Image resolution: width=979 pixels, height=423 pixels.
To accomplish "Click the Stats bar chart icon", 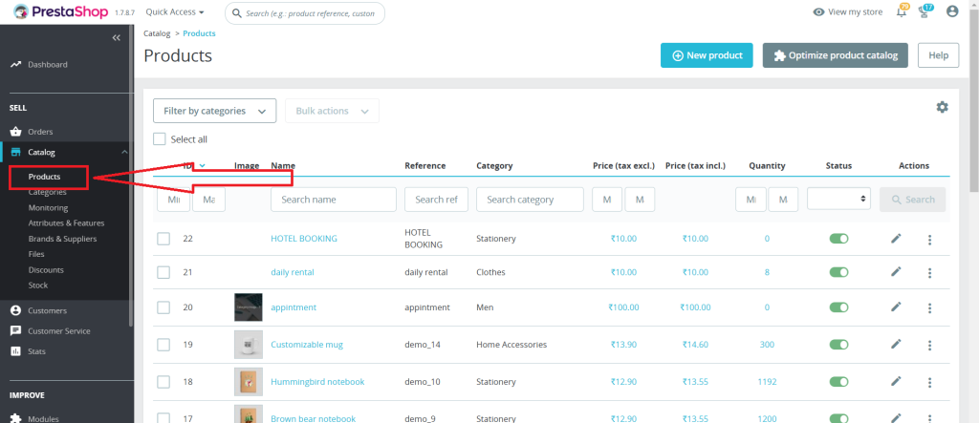I will [15, 351].
